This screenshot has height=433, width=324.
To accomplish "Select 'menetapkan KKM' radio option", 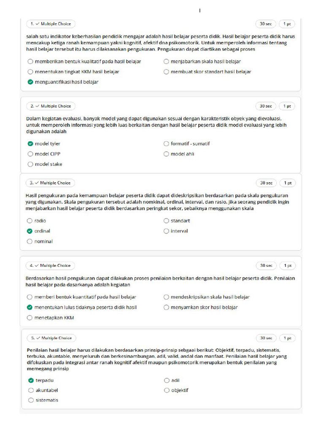I will [30, 318].
